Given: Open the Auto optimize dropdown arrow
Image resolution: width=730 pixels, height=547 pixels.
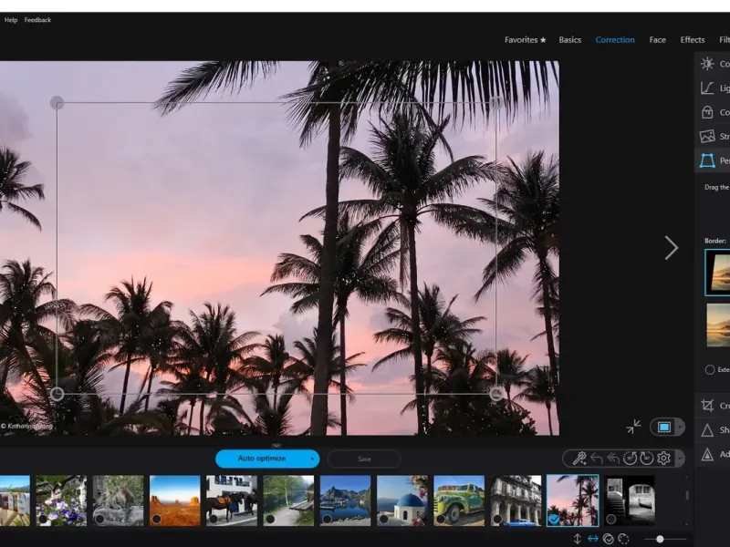Looking at the screenshot, I should click(x=313, y=459).
